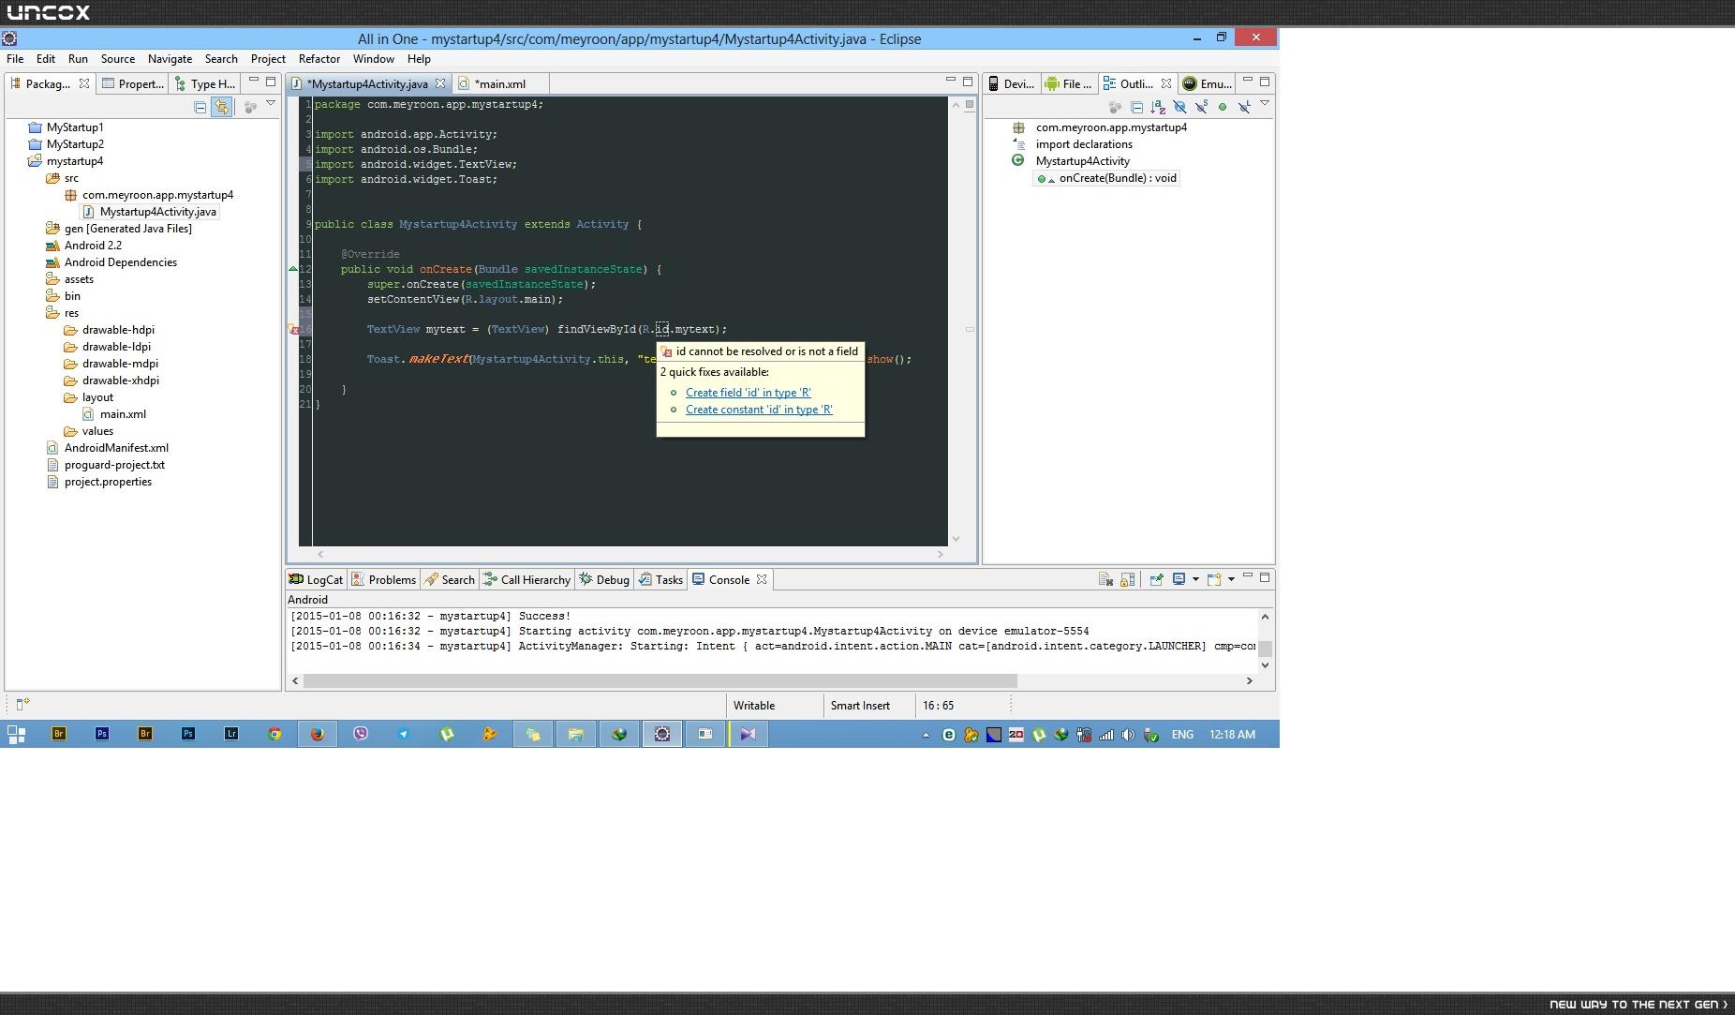The image size is (1735, 1015).
Task: Click the Viber icon on taskbar
Action: click(x=361, y=735)
